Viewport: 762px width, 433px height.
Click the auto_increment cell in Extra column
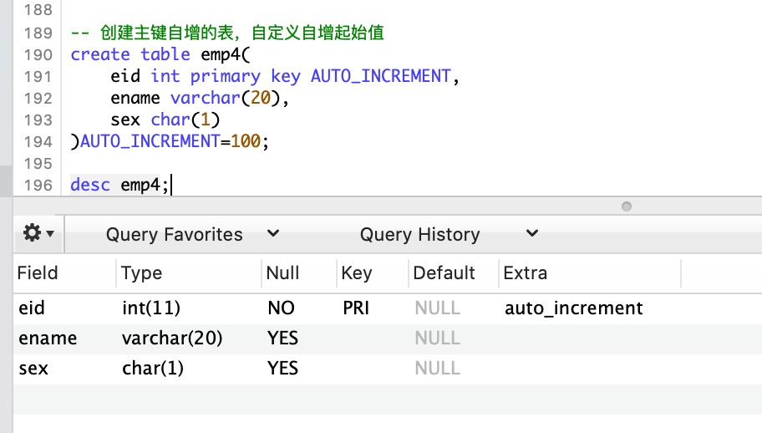click(x=573, y=308)
